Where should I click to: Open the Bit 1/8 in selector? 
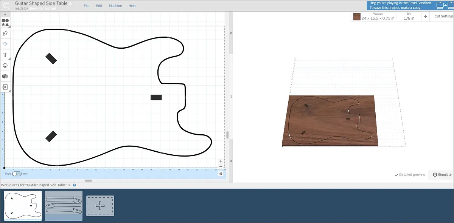coord(409,17)
